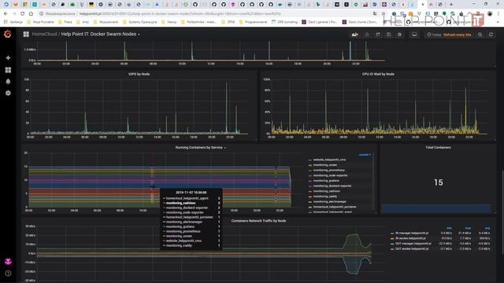Sort network legend by min column
Screen dimensions: 504x283
449,228
